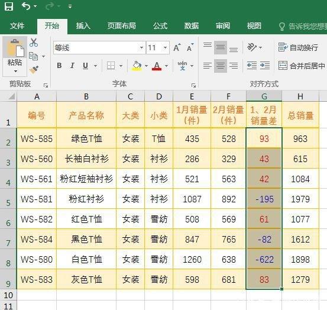Expand the Fill Color palette arrow
Image resolution: width=327 pixels, height=310 pixels.
146,66
